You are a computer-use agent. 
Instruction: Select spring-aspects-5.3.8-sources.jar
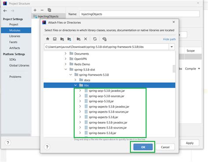[109, 112]
